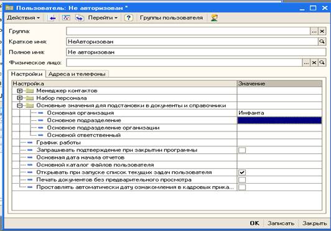Toggle Проставлять автоматически дату ознакомления checkbox
The width and height of the screenshot is (331, 231).
point(242,187)
